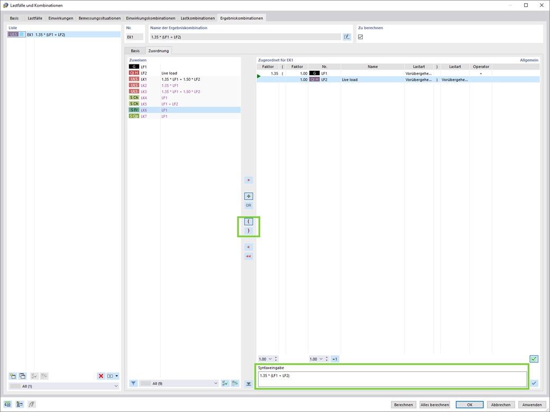Click the OR operator button
The width and height of the screenshot is (550, 412).
[x=249, y=205]
